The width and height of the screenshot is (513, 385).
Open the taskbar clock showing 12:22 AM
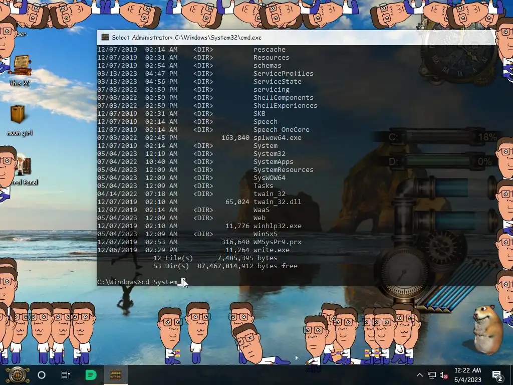(467, 375)
